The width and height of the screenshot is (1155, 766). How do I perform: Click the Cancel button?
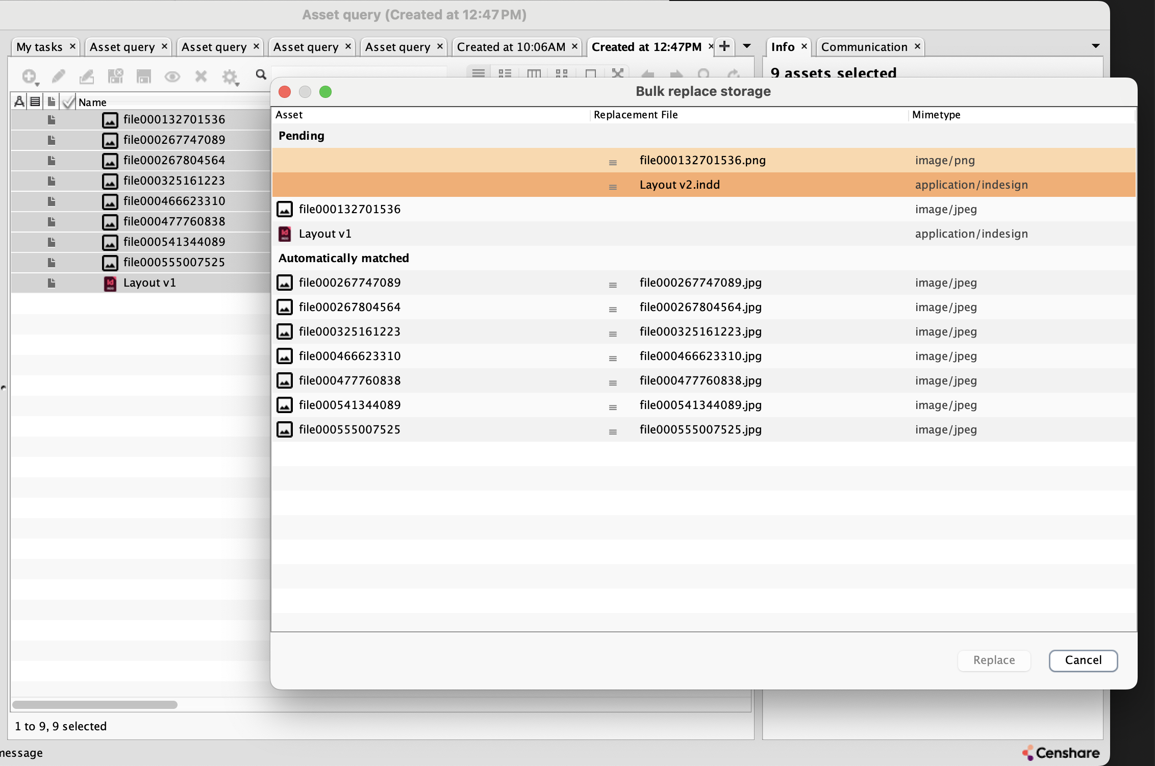point(1083,660)
